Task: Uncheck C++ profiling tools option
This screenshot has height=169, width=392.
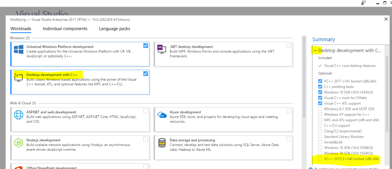Action: tap(320, 87)
